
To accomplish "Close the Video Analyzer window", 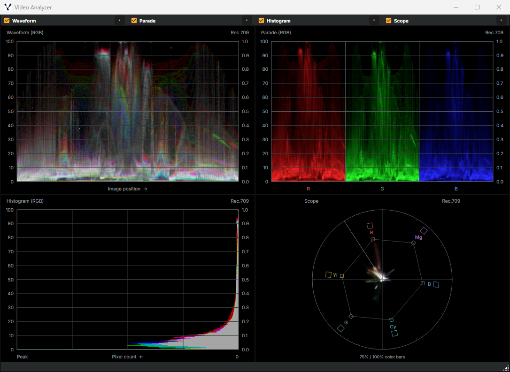I will (x=499, y=7).
